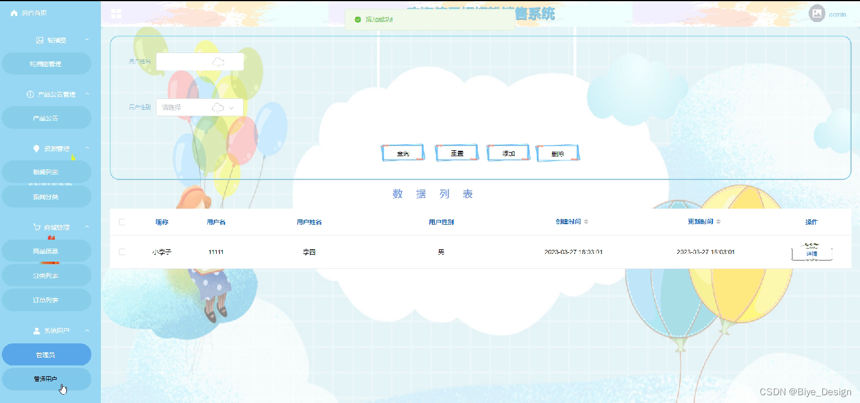
Task: Open 轮播图管理 in the sidebar
Action: [47, 64]
